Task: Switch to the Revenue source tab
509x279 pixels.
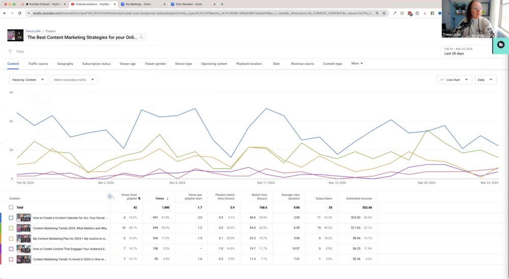Action: click(302, 64)
